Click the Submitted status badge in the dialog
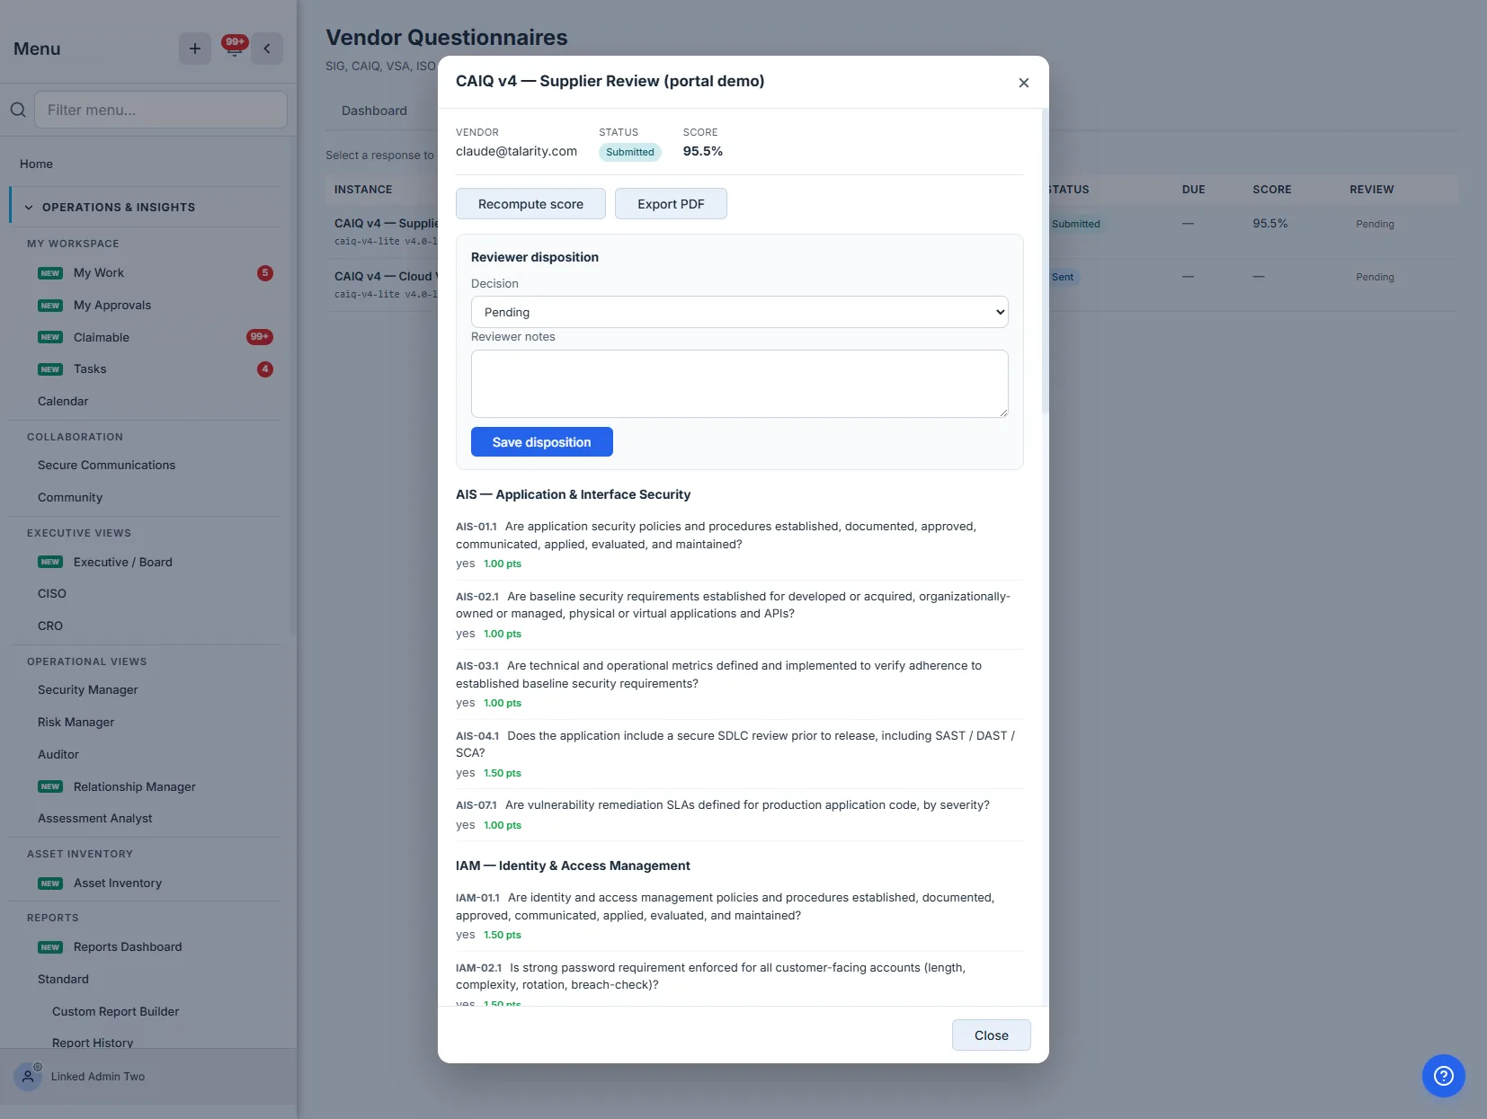This screenshot has height=1119, width=1487. (x=630, y=152)
